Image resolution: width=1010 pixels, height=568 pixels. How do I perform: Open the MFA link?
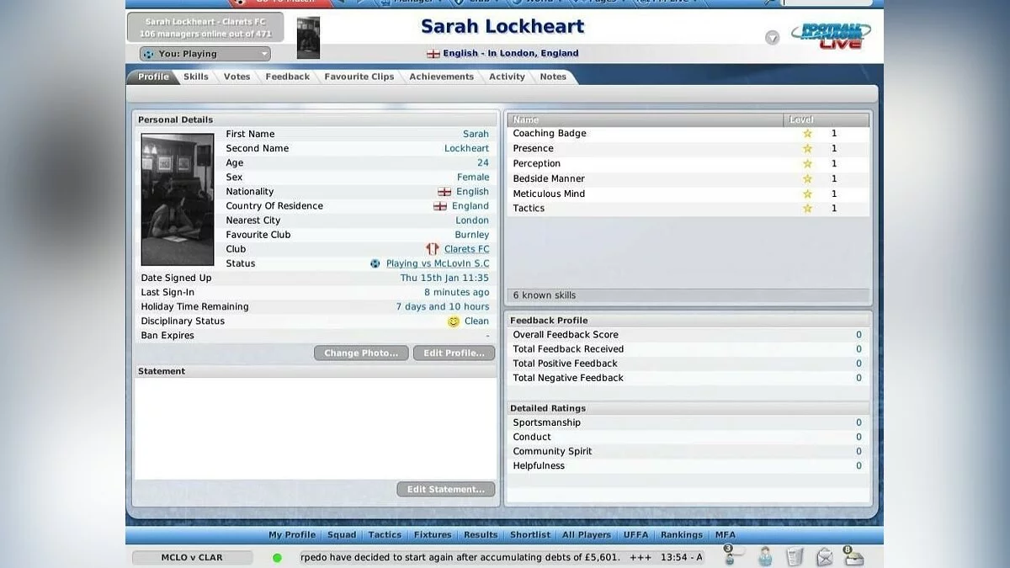725,535
